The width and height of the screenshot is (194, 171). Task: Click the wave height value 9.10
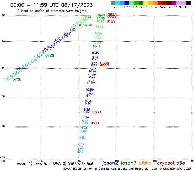pos(88,103)
